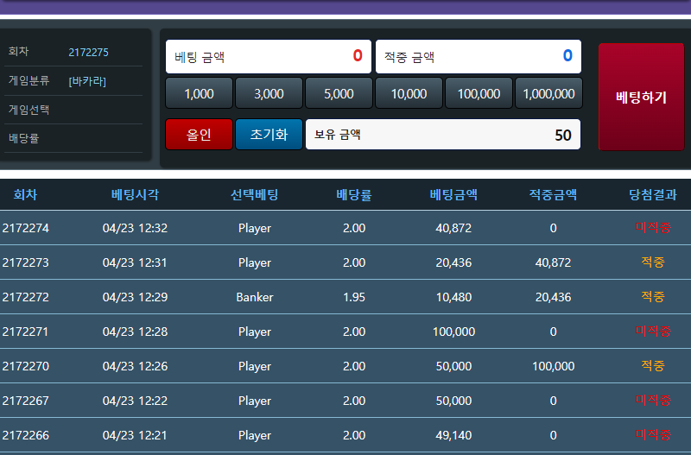The height and width of the screenshot is (455, 691).
Task: Reset the bet with the 초기화 button
Action: point(269,135)
